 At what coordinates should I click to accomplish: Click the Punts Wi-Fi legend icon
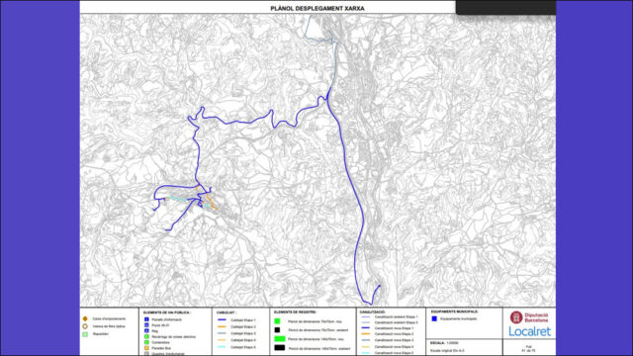tap(146, 325)
